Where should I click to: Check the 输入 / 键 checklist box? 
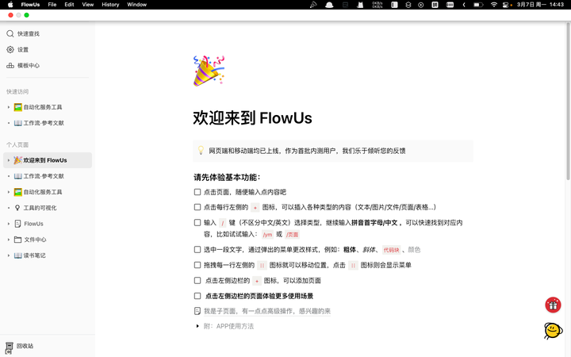[197, 223]
